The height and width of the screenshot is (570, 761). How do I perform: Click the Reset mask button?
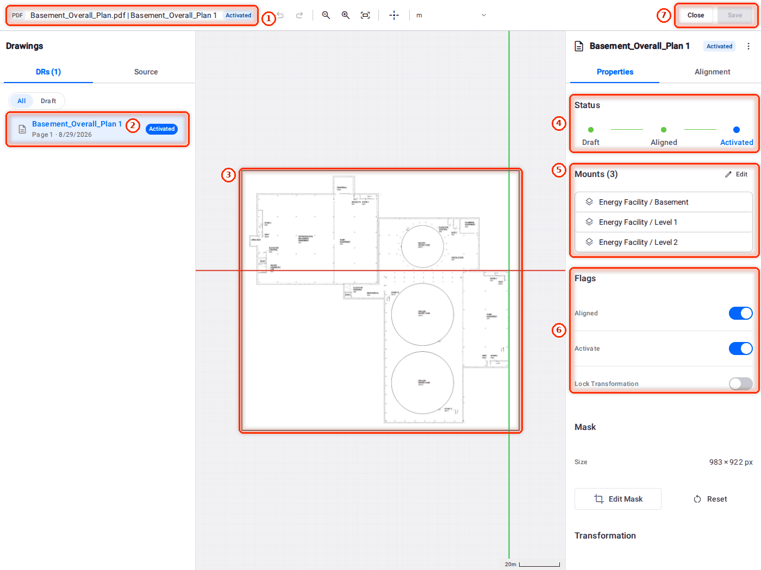[x=710, y=499]
